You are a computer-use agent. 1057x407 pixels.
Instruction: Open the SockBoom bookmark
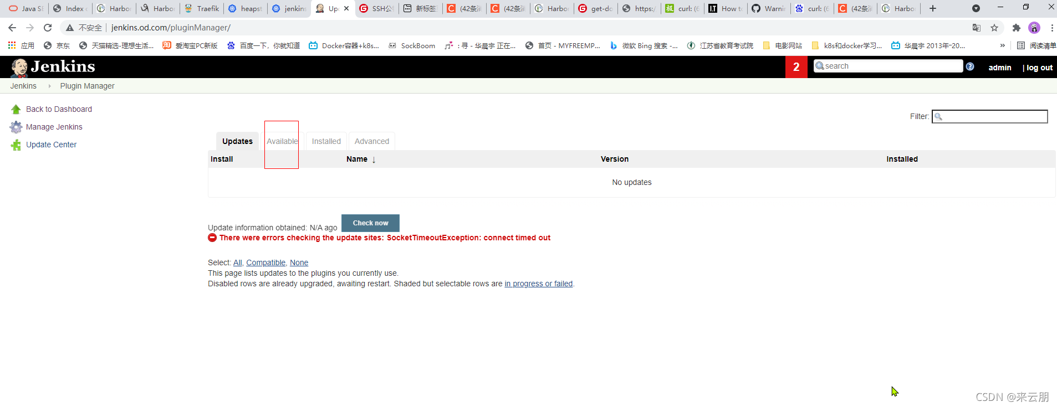(x=412, y=45)
